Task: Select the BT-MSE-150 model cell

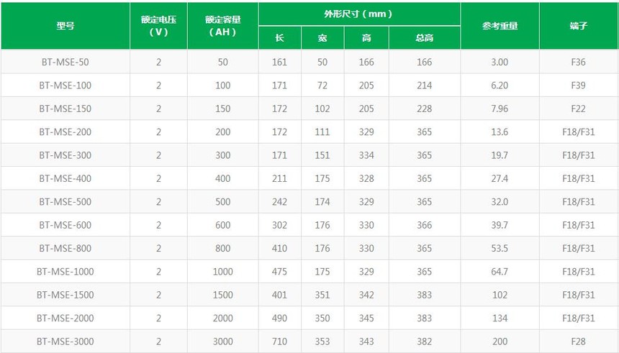Action: [x=65, y=109]
